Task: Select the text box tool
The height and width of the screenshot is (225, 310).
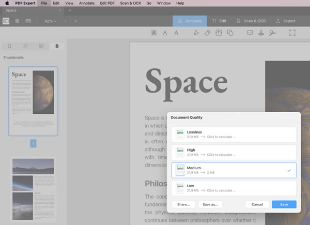Action: (219, 33)
